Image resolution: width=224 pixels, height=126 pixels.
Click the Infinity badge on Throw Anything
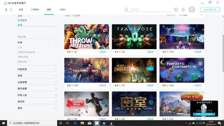[103, 35]
